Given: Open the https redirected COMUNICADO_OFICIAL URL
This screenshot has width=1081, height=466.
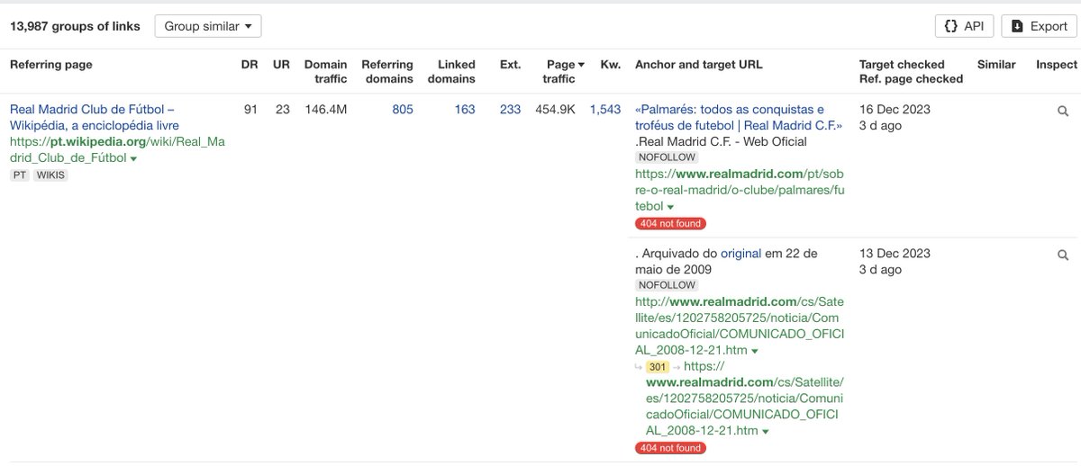Looking at the screenshot, I should 744,399.
